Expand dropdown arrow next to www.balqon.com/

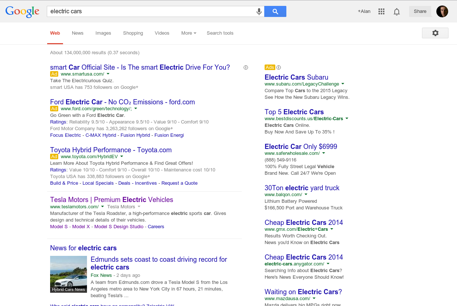tap(306, 195)
